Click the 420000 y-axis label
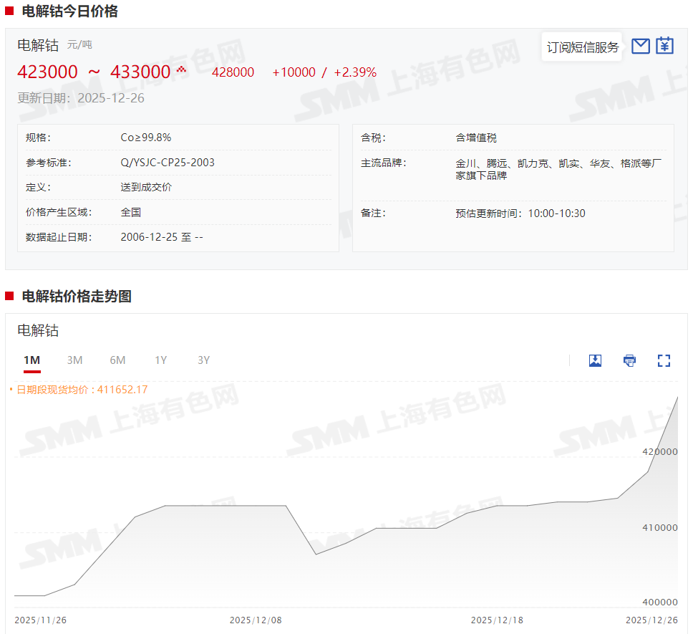 659,452
